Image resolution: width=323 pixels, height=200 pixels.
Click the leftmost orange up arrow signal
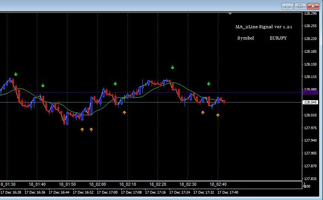pos(82,130)
